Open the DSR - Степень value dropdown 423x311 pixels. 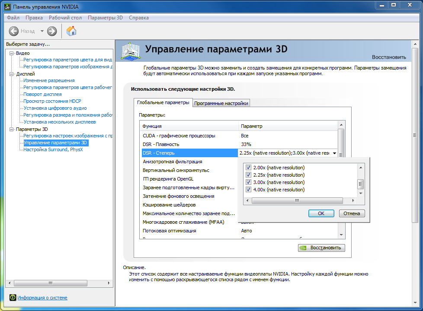(334, 153)
